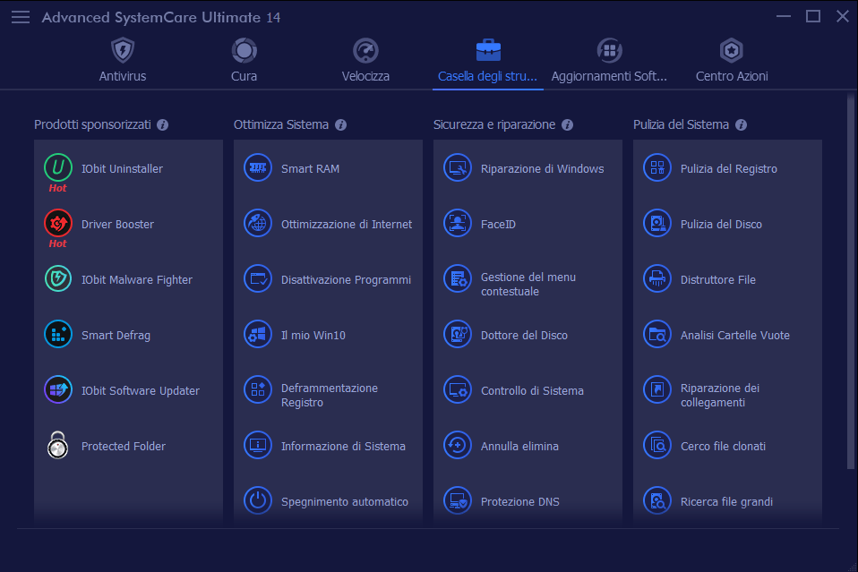Click info icon beside Prodotti sponsorizzati
The image size is (858, 572).
point(162,124)
